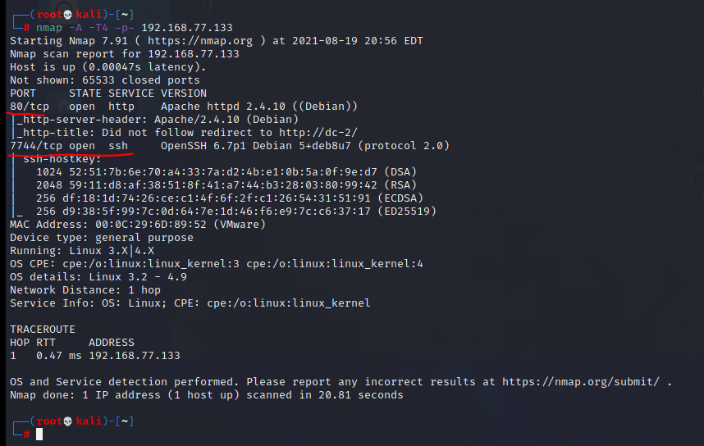
Task: Click the target IP 192.168.77.133 in the command
Action: tap(187, 28)
